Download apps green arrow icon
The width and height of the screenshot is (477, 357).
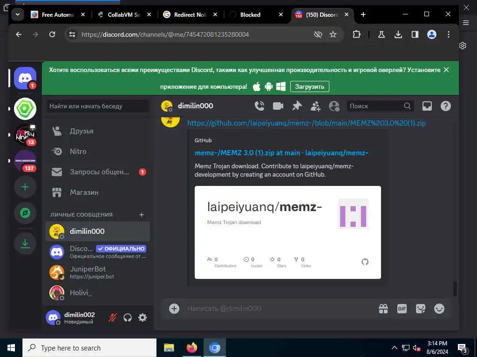tap(25, 244)
